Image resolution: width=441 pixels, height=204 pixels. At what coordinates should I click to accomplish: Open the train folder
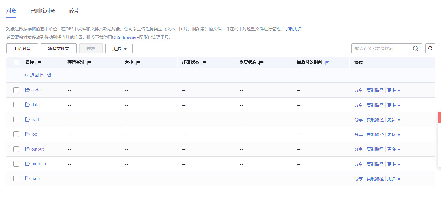[35, 178]
